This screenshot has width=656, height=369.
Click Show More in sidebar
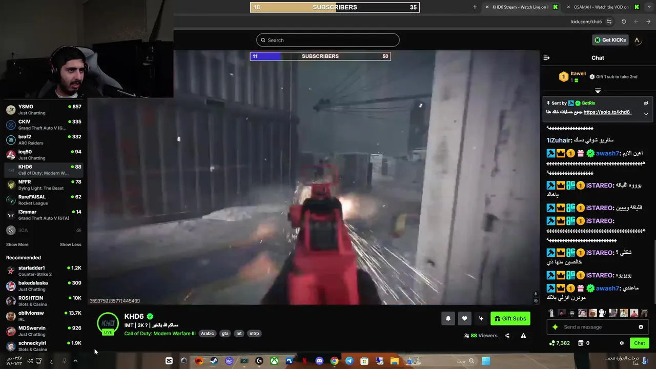[17, 244]
